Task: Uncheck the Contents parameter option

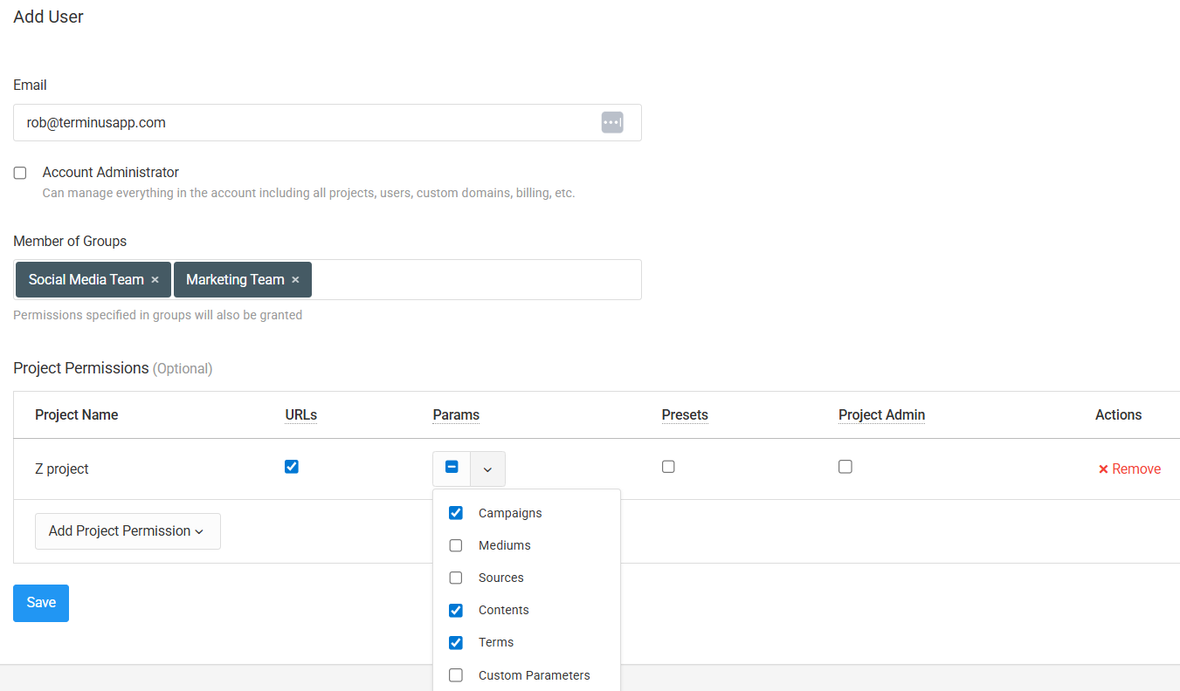Action: pos(456,610)
